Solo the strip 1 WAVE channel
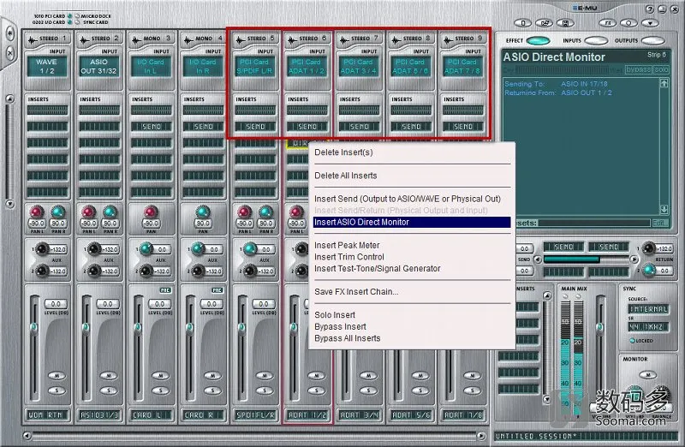The height and width of the screenshot is (447, 685). coord(57,390)
